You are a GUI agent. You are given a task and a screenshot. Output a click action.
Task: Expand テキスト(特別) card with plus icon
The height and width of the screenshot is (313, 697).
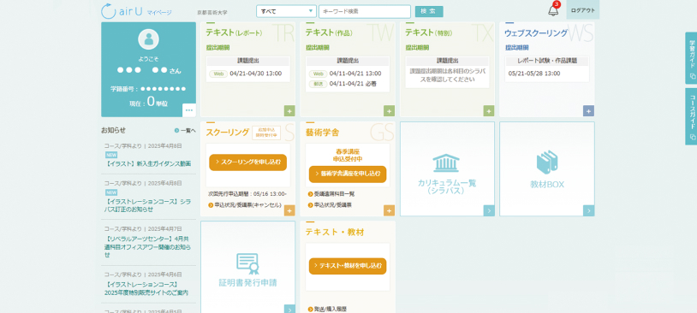[x=489, y=111]
